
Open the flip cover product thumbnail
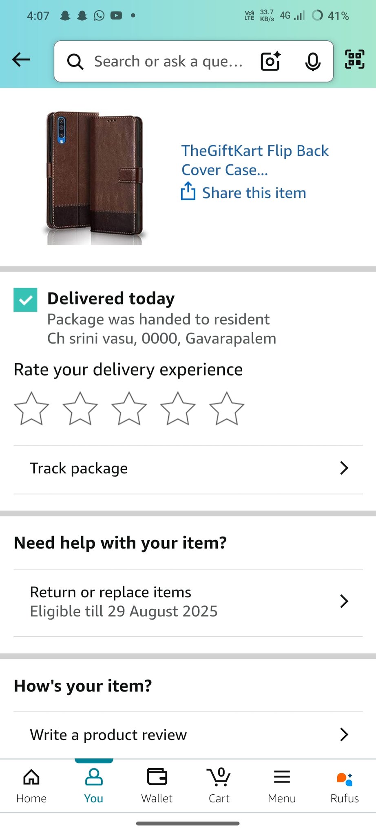(x=95, y=178)
